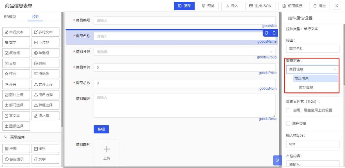Click the 商品描述 textarea

coord(185,106)
